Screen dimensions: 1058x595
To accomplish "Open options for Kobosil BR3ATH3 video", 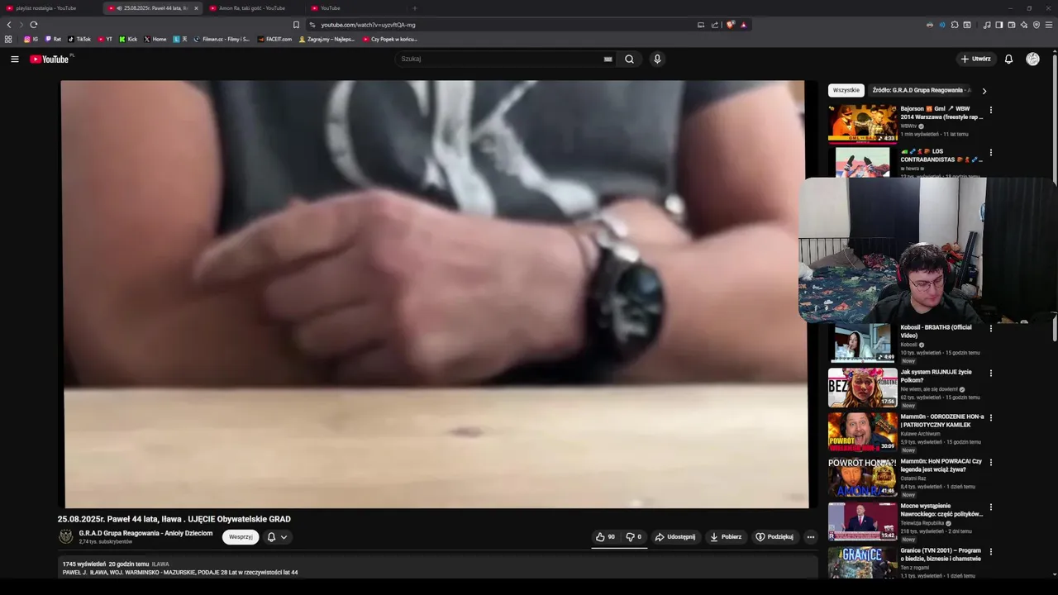I will pyautogui.click(x=990, y=328).
